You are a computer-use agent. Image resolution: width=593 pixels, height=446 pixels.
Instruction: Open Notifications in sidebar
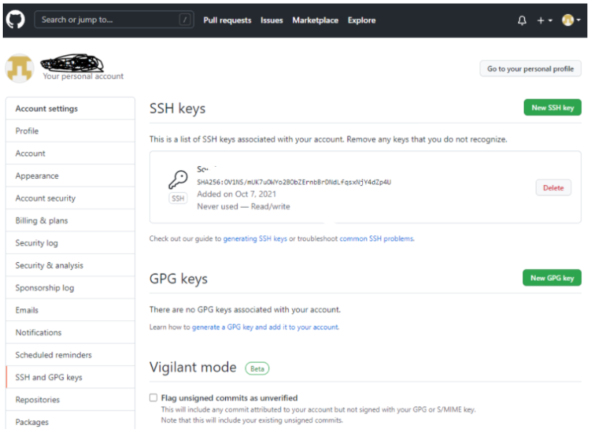[x=71, y=332]
